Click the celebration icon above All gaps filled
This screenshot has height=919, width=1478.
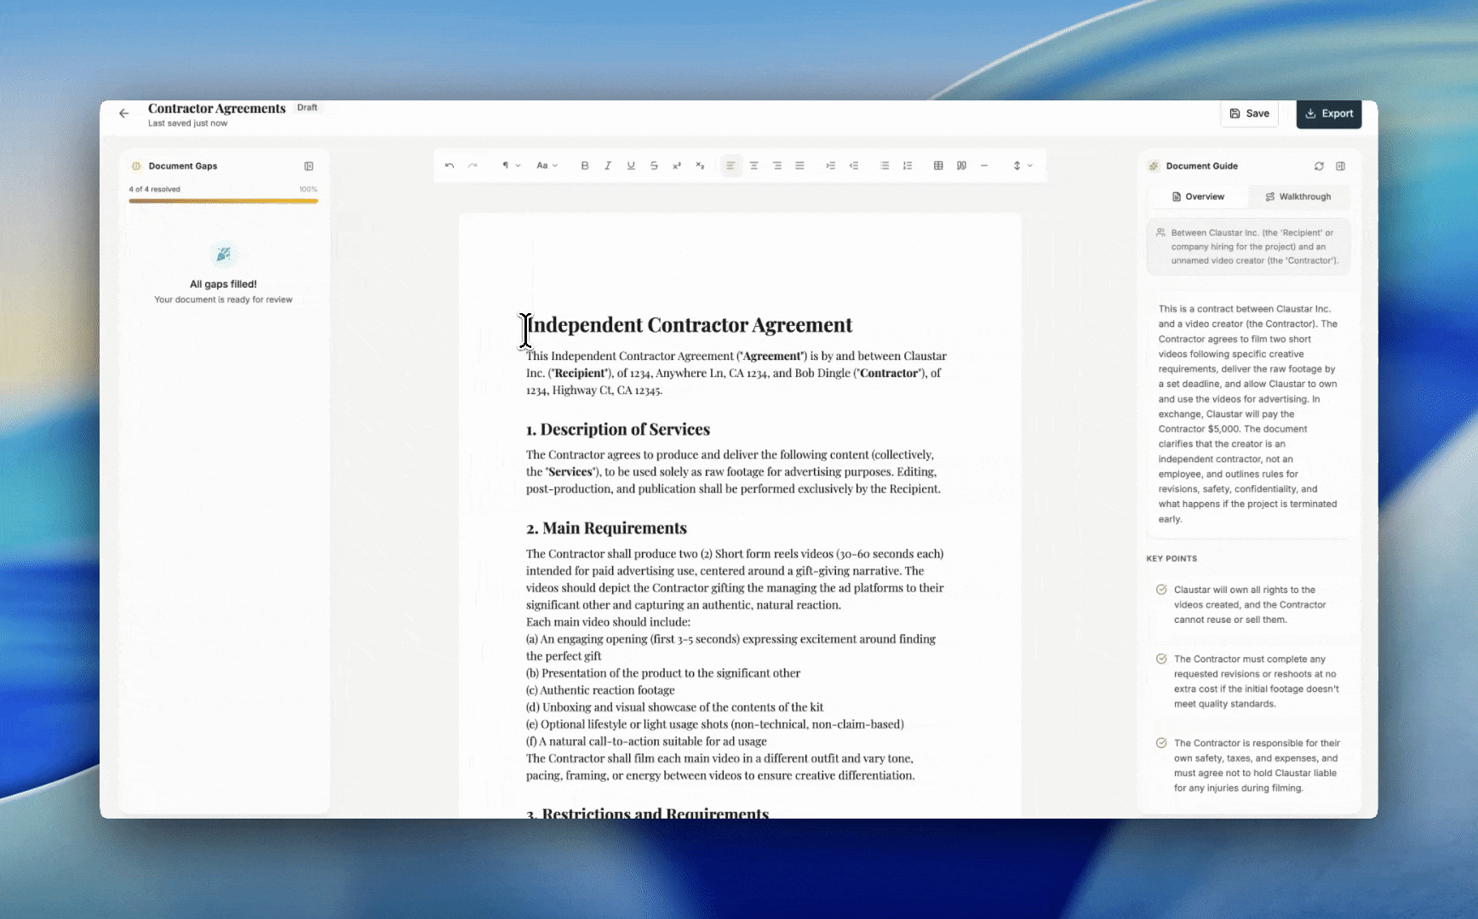223,254
